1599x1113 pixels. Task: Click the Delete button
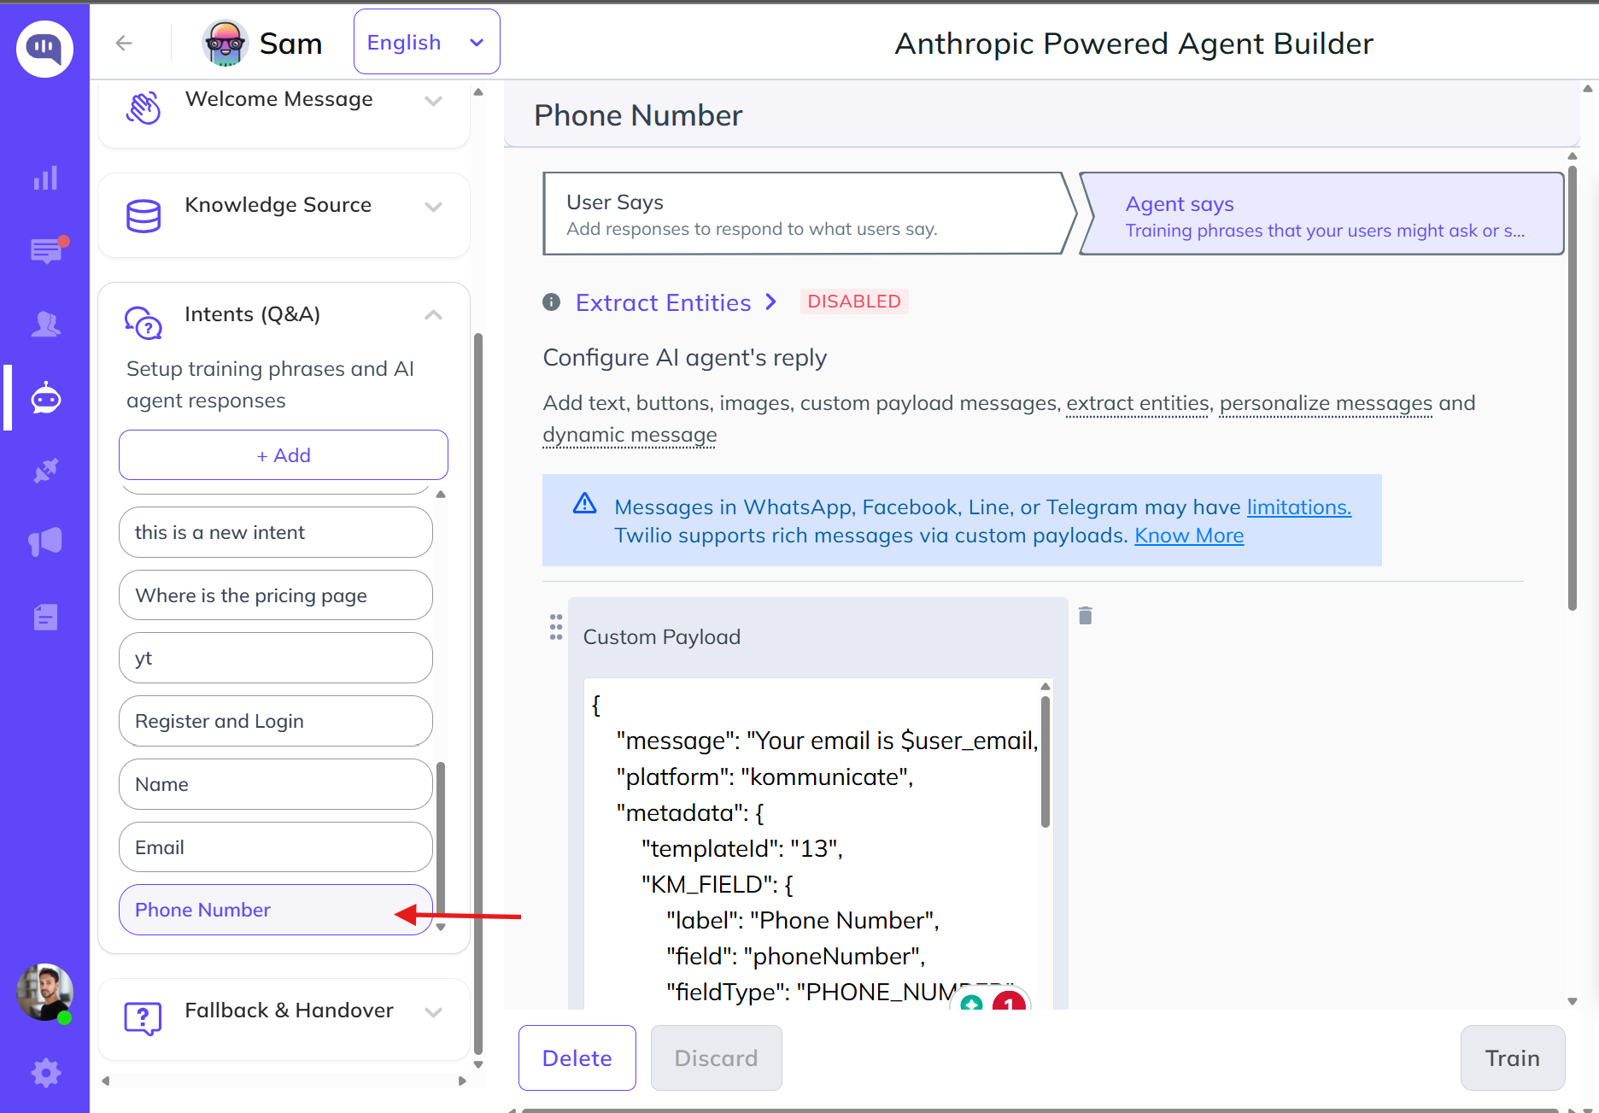(x=577, y=1058)
